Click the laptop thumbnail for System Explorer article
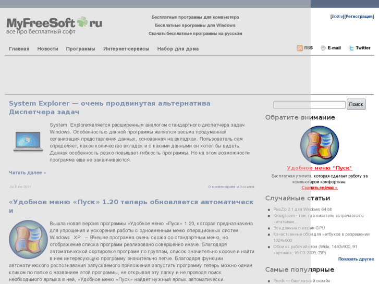 28,142
